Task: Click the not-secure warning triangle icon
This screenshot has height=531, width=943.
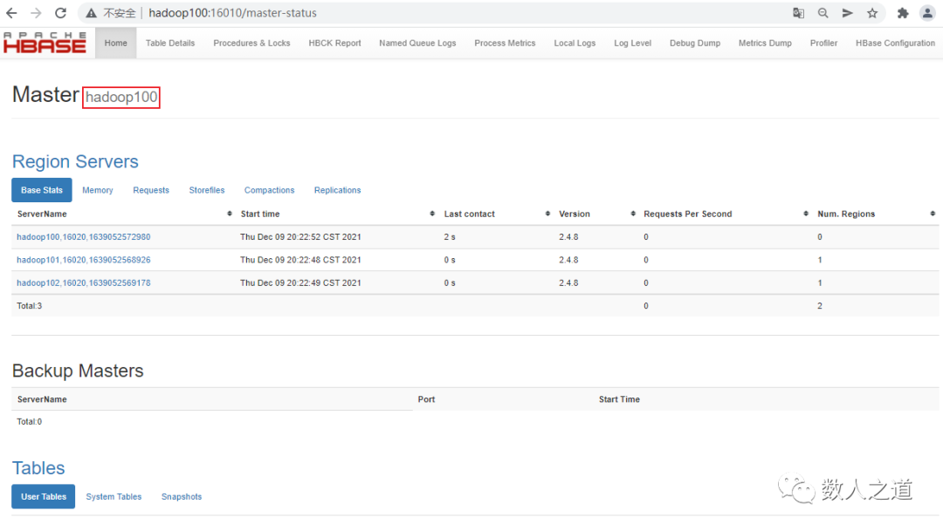Action: click(91, 12)
